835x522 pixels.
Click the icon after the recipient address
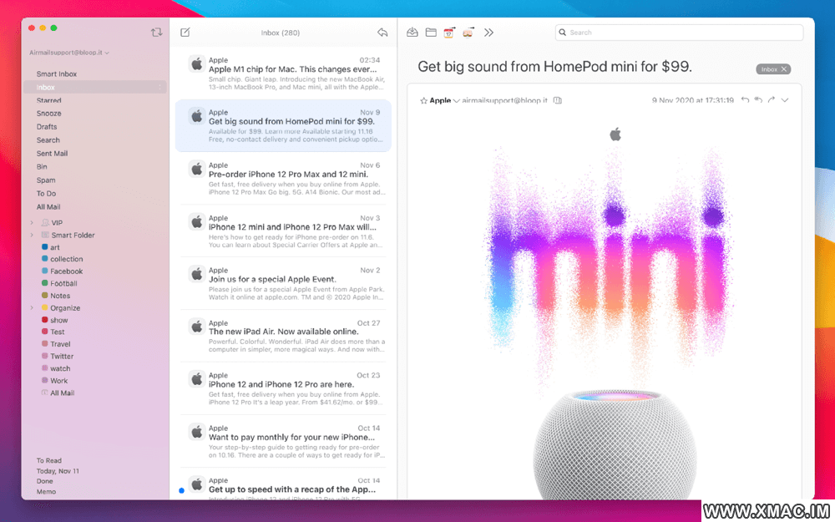coord(558,101)
